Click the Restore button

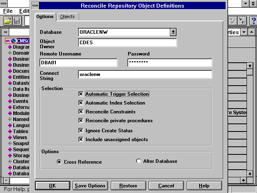coord(128,186)
